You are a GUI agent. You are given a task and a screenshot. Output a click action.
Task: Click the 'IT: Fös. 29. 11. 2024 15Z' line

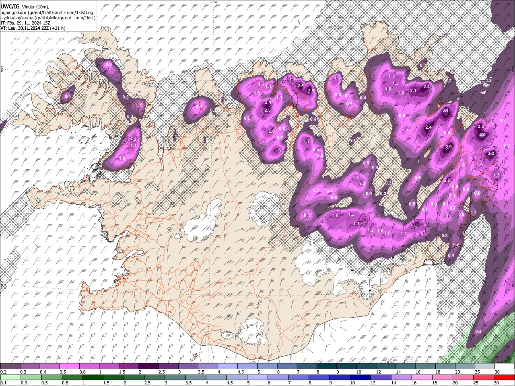tap(25, 23)
